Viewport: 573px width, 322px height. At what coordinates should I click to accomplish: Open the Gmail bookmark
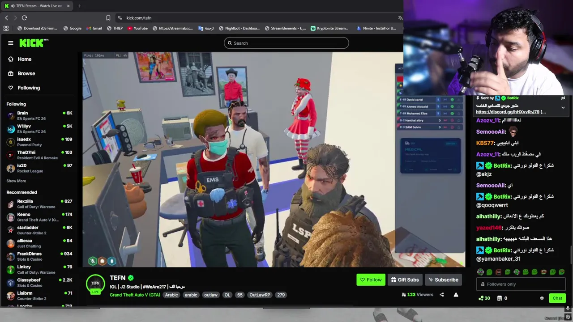click(94, 28)
